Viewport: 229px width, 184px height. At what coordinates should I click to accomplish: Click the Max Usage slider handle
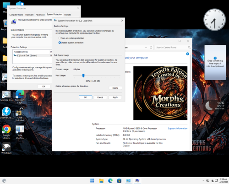pos(83,76)
